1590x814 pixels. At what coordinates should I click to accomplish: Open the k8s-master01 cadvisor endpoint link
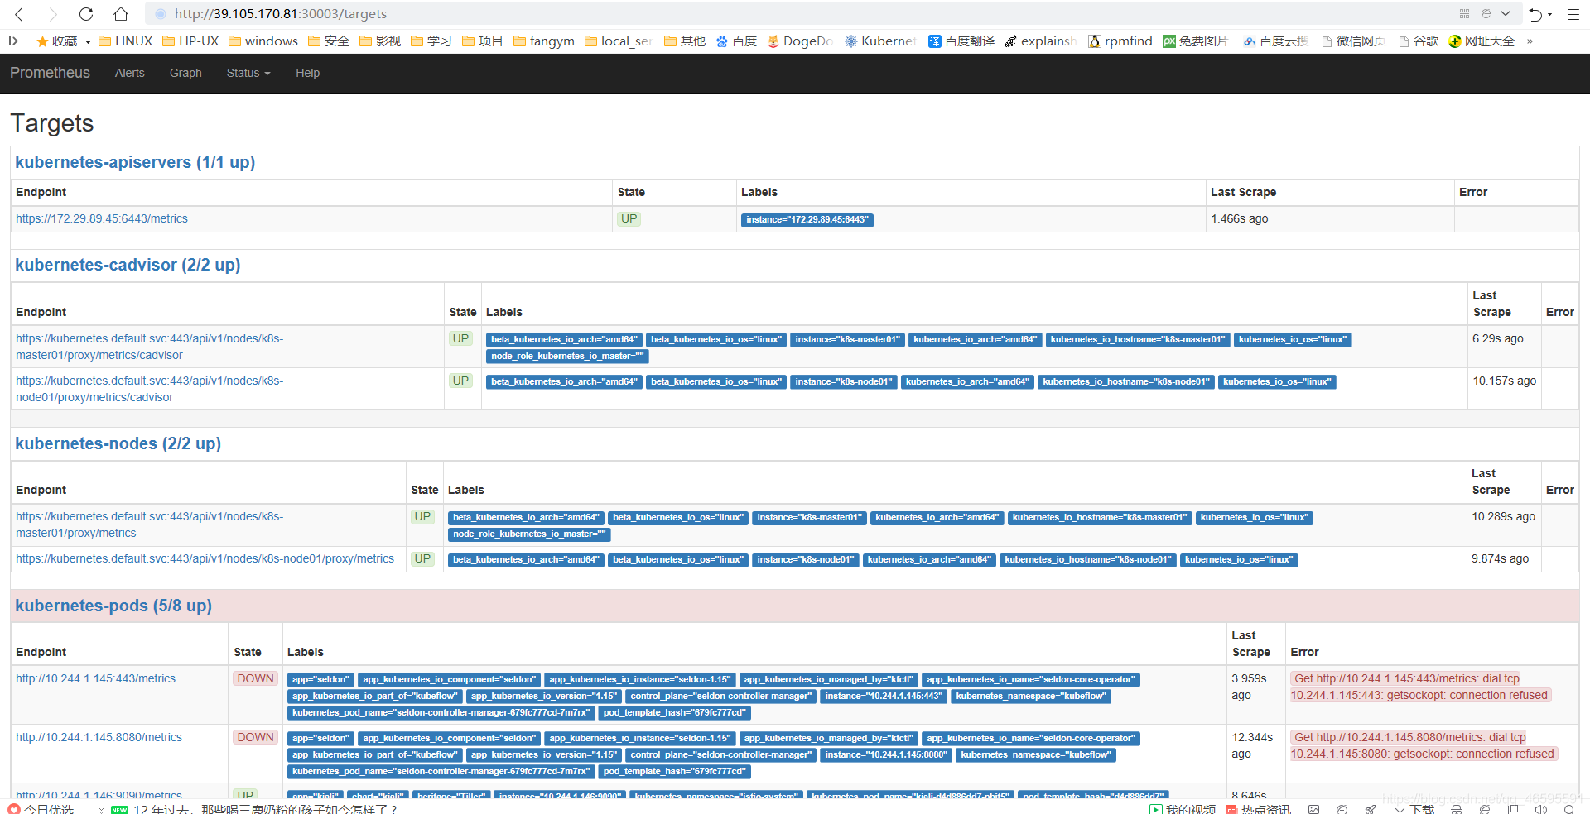pos(149,347)
